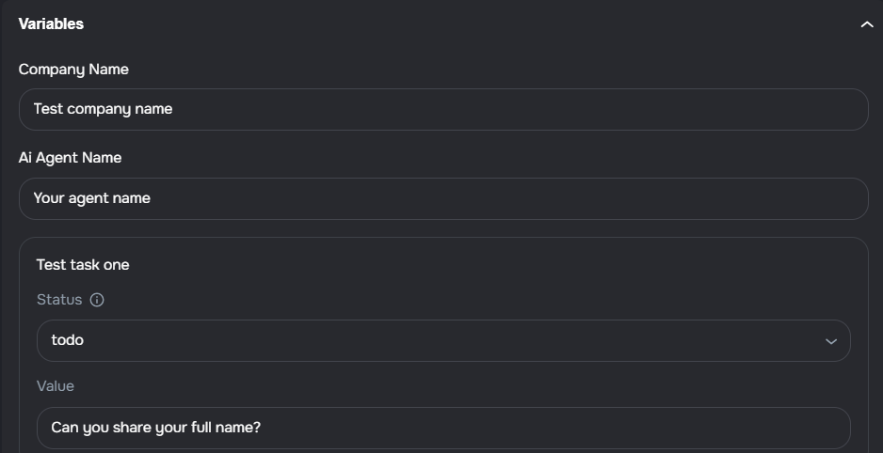Click empty area right of Test task one title
Image resolution: width=883 pixels, height=453 pixels.
click(471, 265)
